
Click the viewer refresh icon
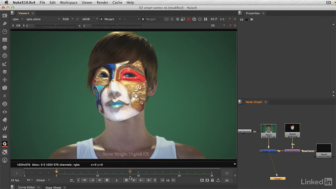(194, 19)
